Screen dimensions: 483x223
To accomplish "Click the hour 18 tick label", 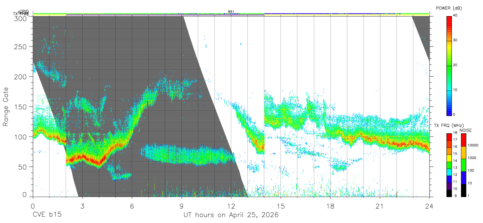I will [330, 206].
